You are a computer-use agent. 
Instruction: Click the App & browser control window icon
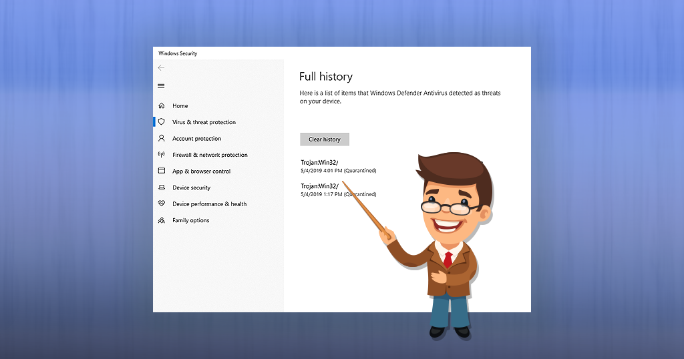click(x=161, y=171)
